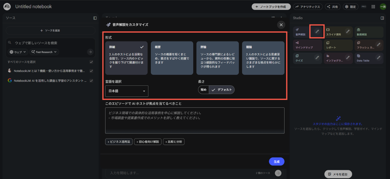Click the edit pencil on the クイズ tile
Image resolution: width=390 pixels, height=179 pixels.
[x=317, y=57]
